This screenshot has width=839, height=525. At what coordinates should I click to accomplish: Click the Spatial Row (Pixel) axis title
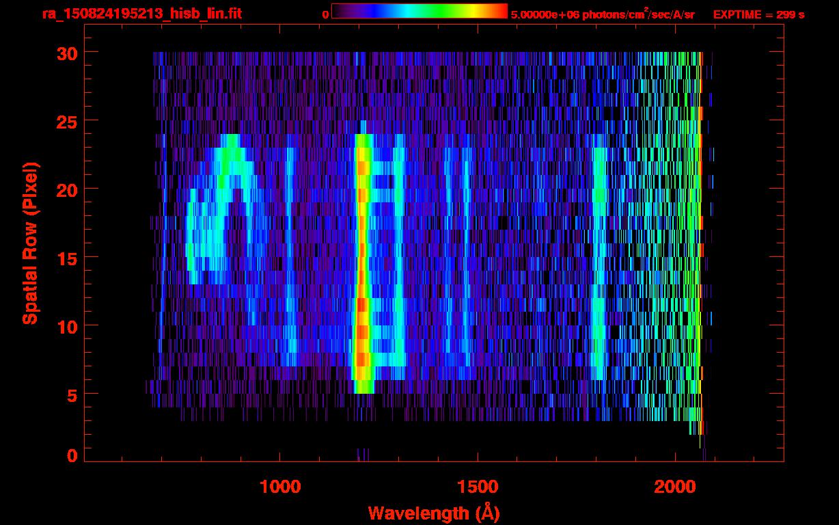click(x=29, y=243)
